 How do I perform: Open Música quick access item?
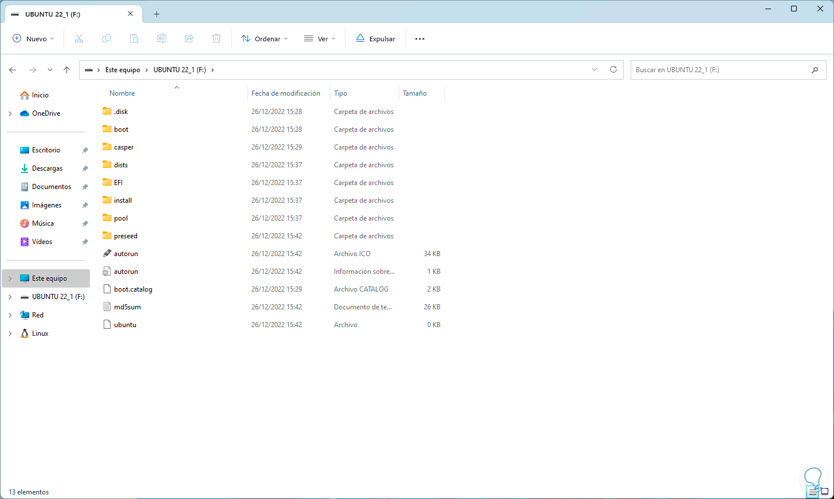43,223
